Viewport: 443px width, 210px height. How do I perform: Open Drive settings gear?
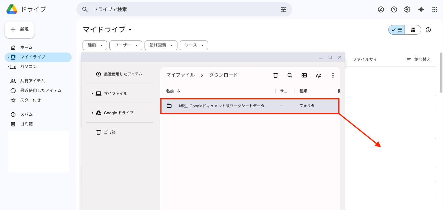click(x=407, y=9)
